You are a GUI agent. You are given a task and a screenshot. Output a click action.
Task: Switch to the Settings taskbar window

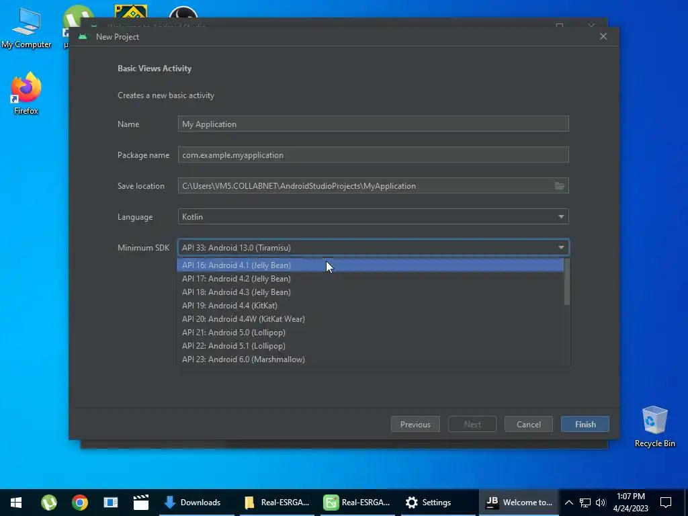[x=438, y=503]
